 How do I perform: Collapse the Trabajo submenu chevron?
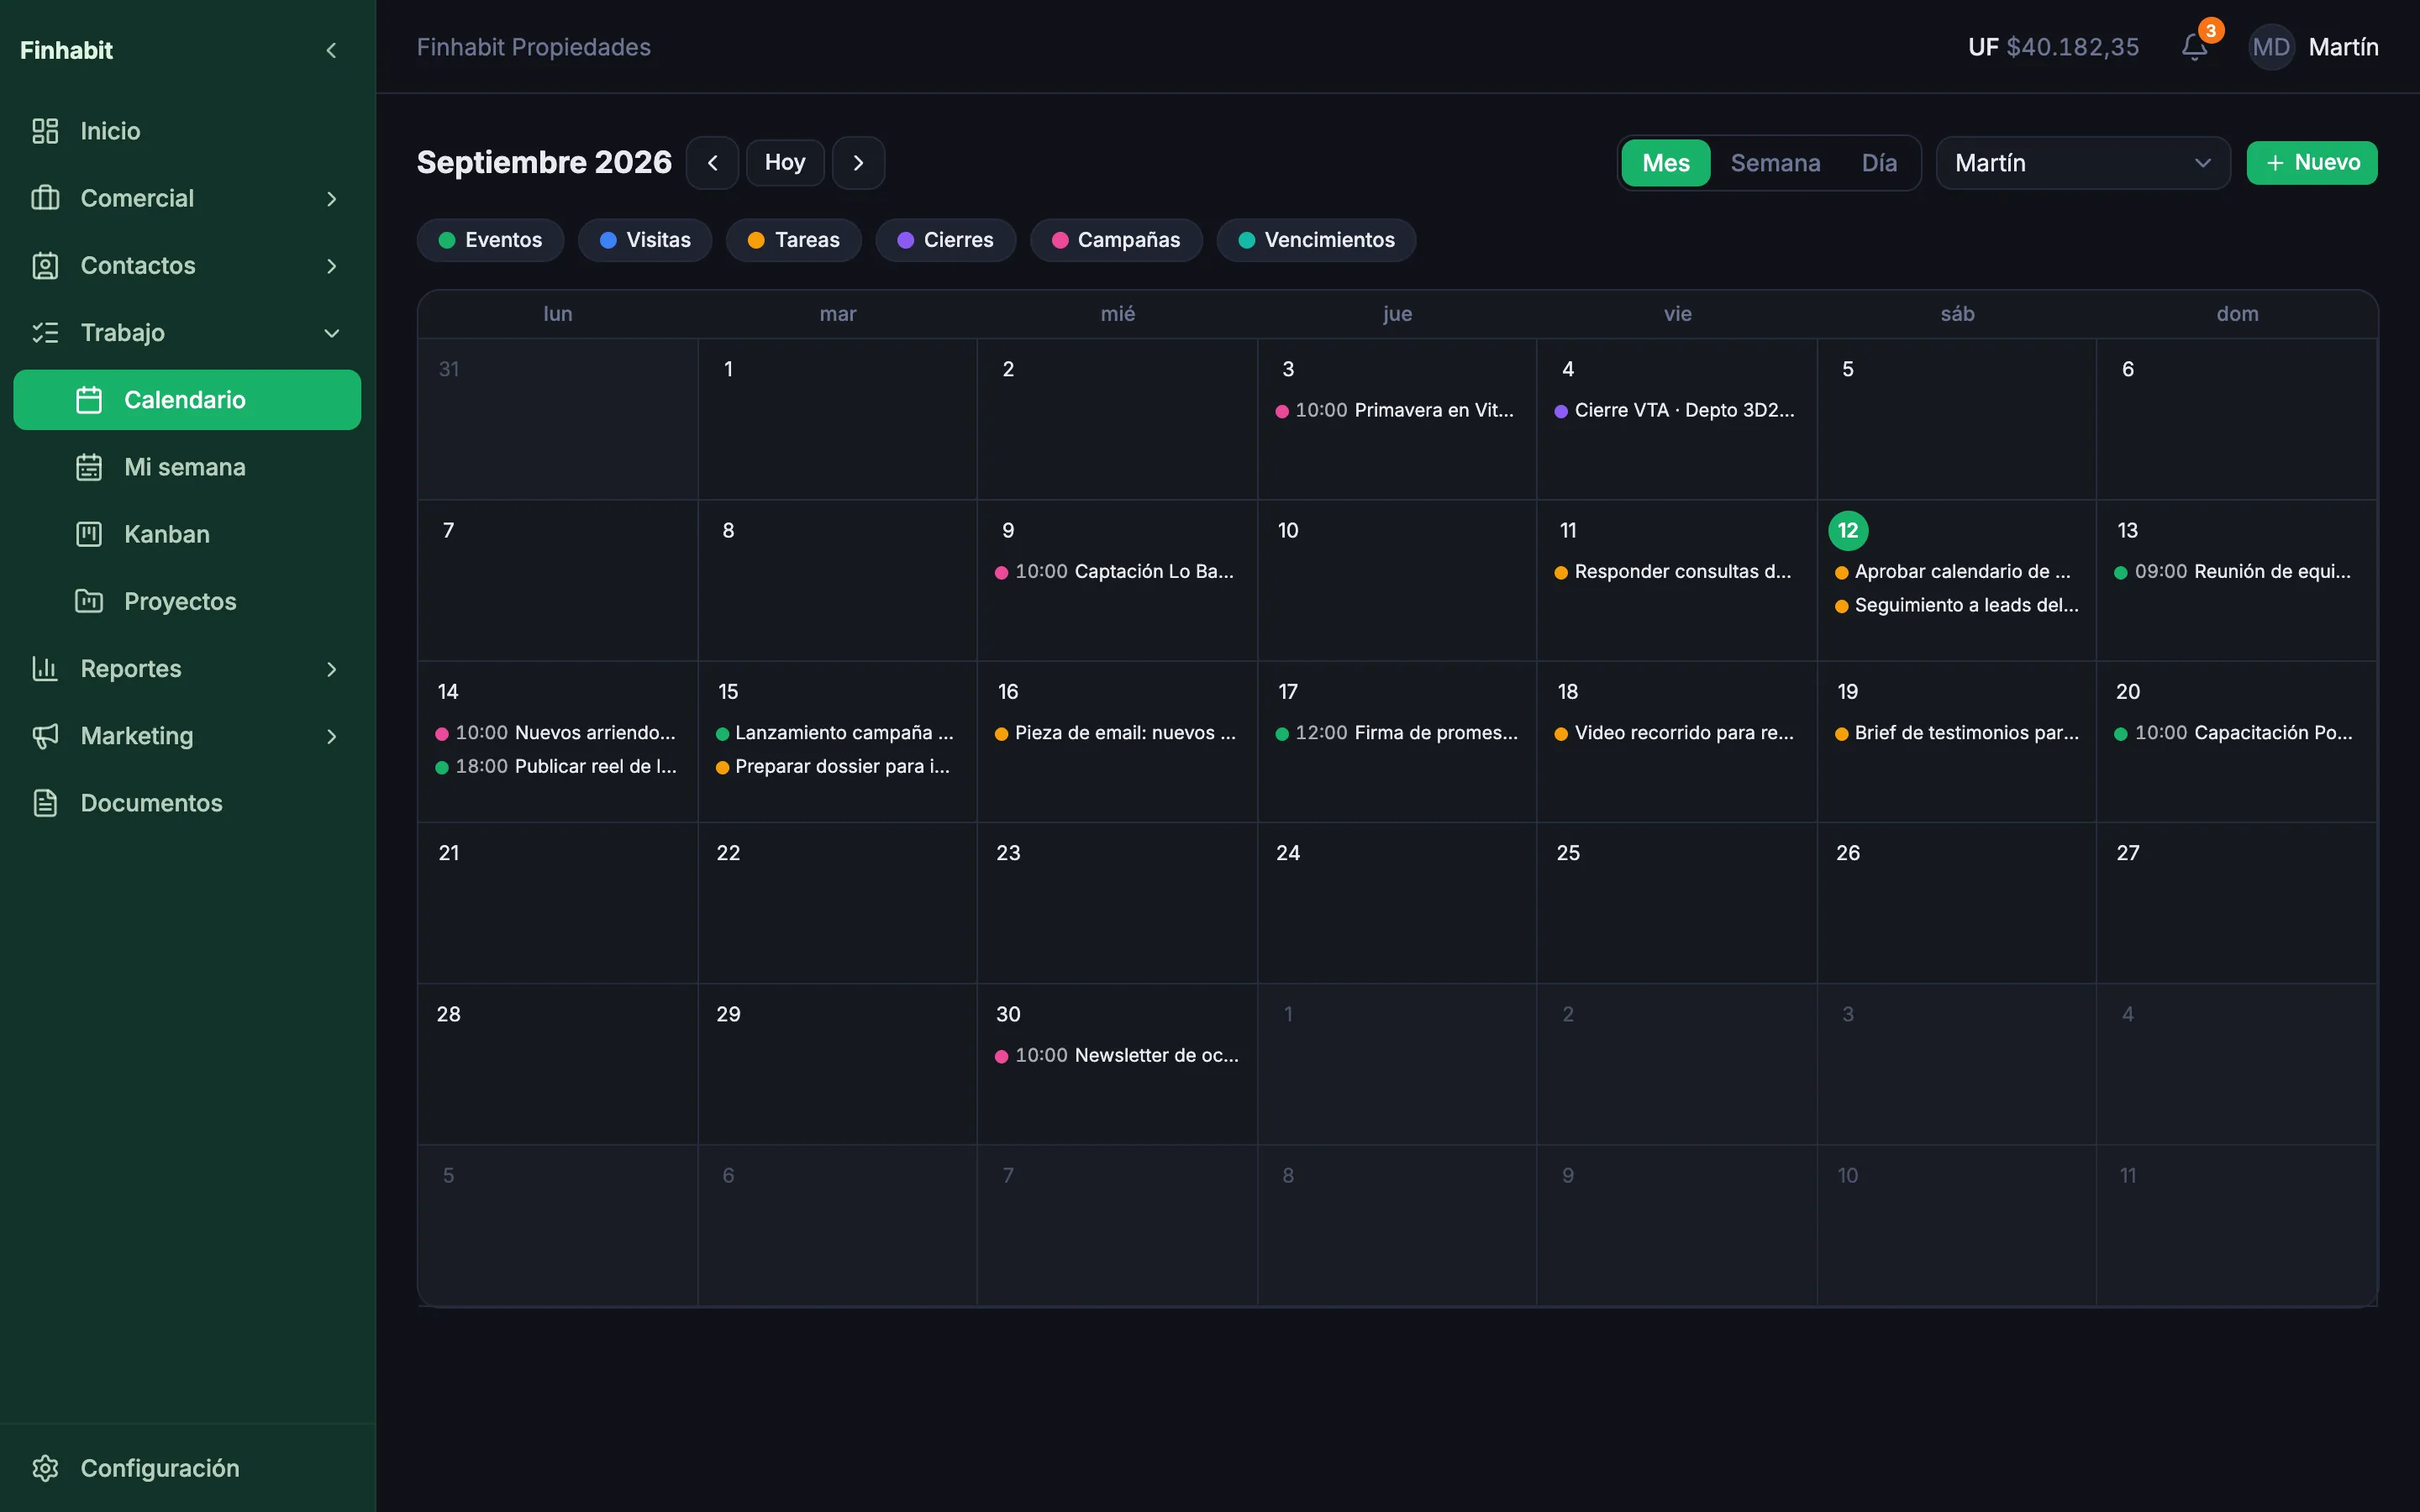pos(331,332)
